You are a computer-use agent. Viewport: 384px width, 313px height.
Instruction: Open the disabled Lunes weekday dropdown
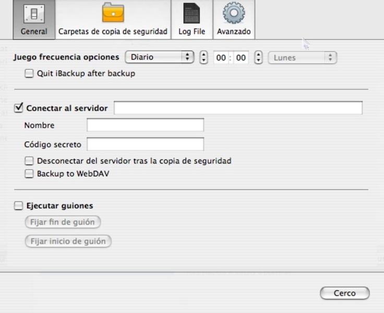click(x=303, y=58)
